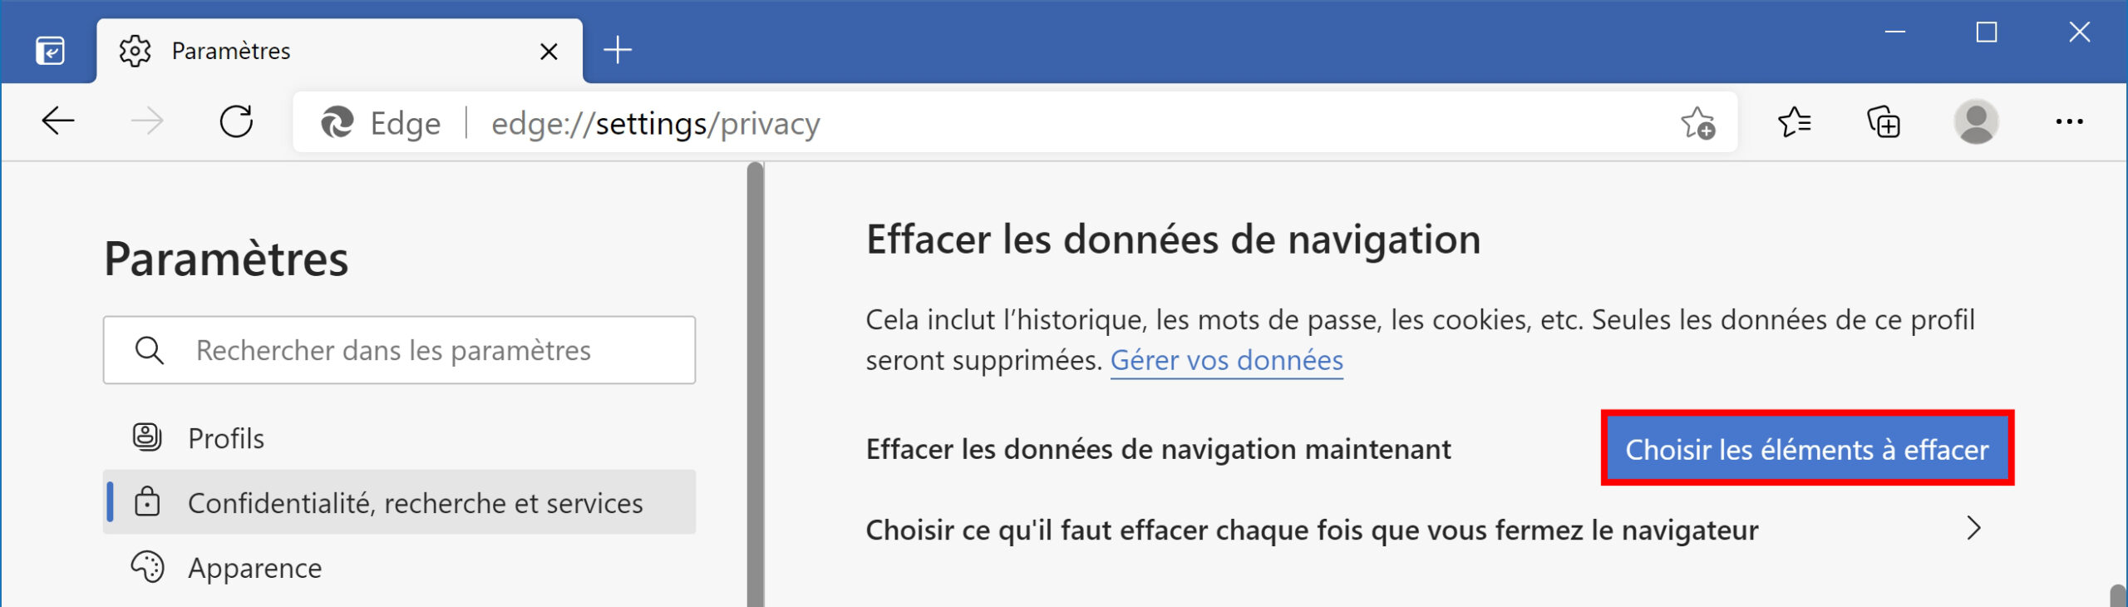2128x607 pixels.
Task: Close the Paramètres tab
Action: coord(549,52)
